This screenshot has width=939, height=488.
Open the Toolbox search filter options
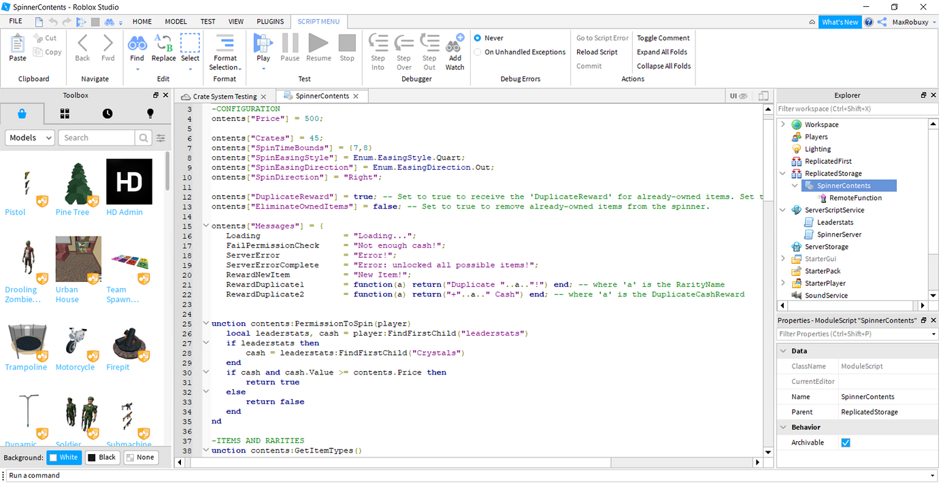tap(161, 138)
